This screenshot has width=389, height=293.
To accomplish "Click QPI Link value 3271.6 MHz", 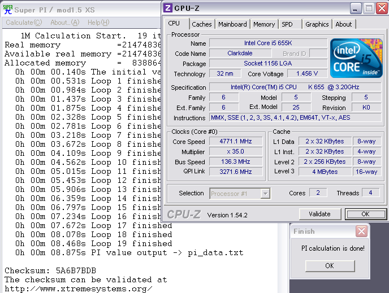I will tap(236, 172).
